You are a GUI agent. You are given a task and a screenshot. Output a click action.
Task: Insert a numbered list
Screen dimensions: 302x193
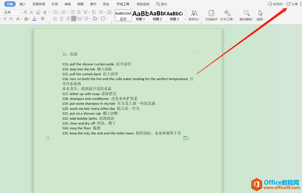(x=63, y=12)
